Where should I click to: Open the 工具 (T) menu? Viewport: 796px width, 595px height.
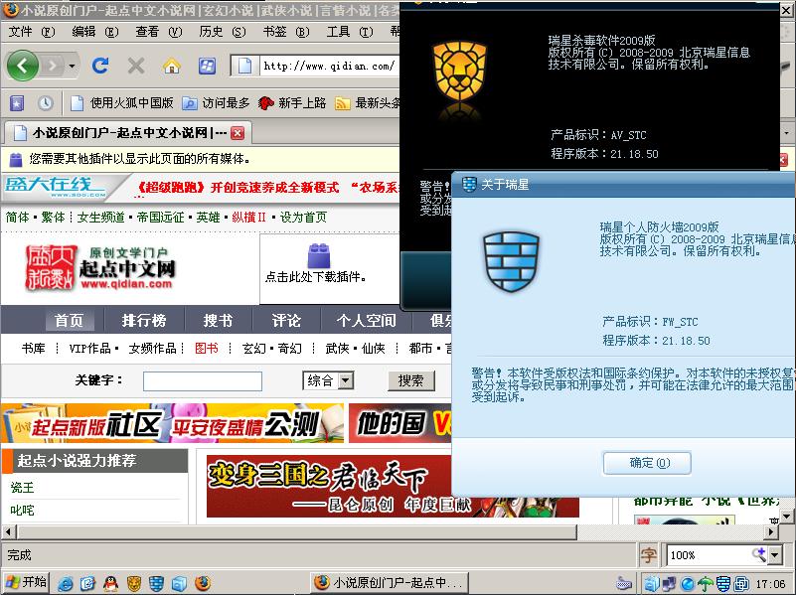[350, 32]
